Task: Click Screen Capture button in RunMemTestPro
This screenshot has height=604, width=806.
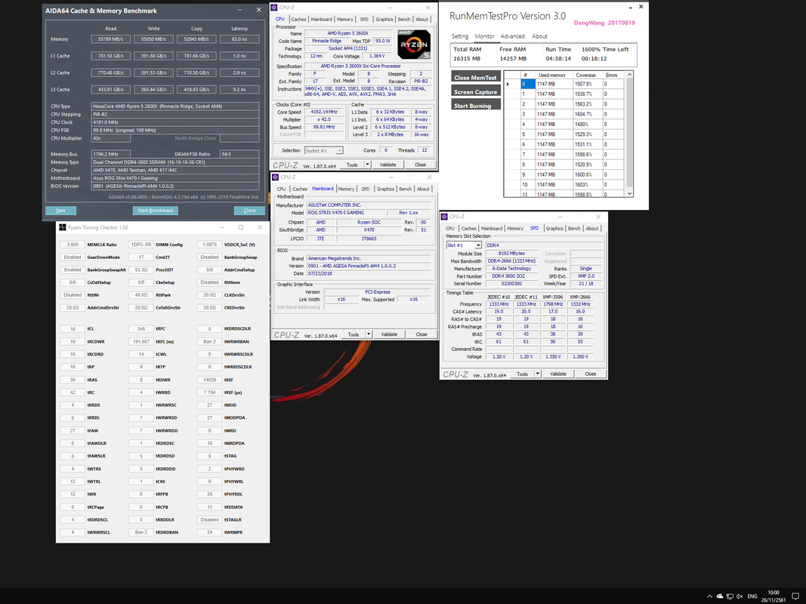Action: click(475, 92)
